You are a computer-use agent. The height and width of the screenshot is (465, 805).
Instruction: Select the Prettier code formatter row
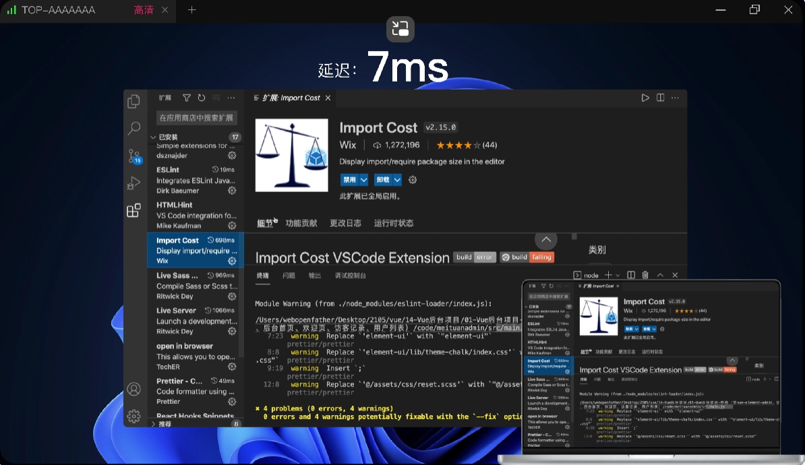point(196,391)
